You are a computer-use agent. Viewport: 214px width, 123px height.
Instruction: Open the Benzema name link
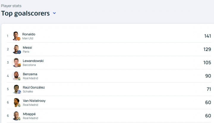[x=30, y=74]
